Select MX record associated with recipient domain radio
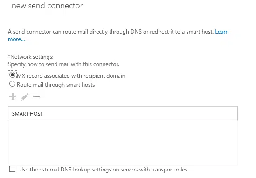Viewport: 256px width, 178px height. (12, 75)
